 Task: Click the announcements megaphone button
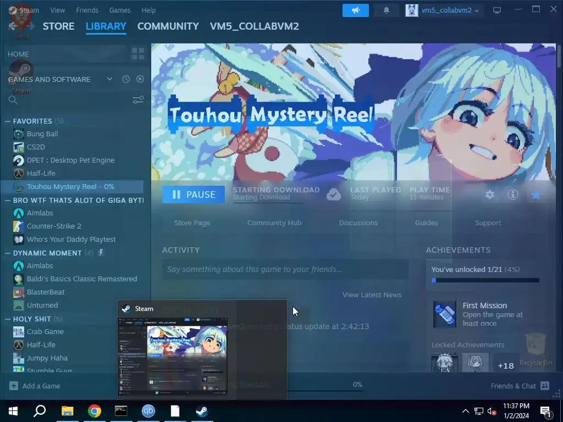[356, 10]
